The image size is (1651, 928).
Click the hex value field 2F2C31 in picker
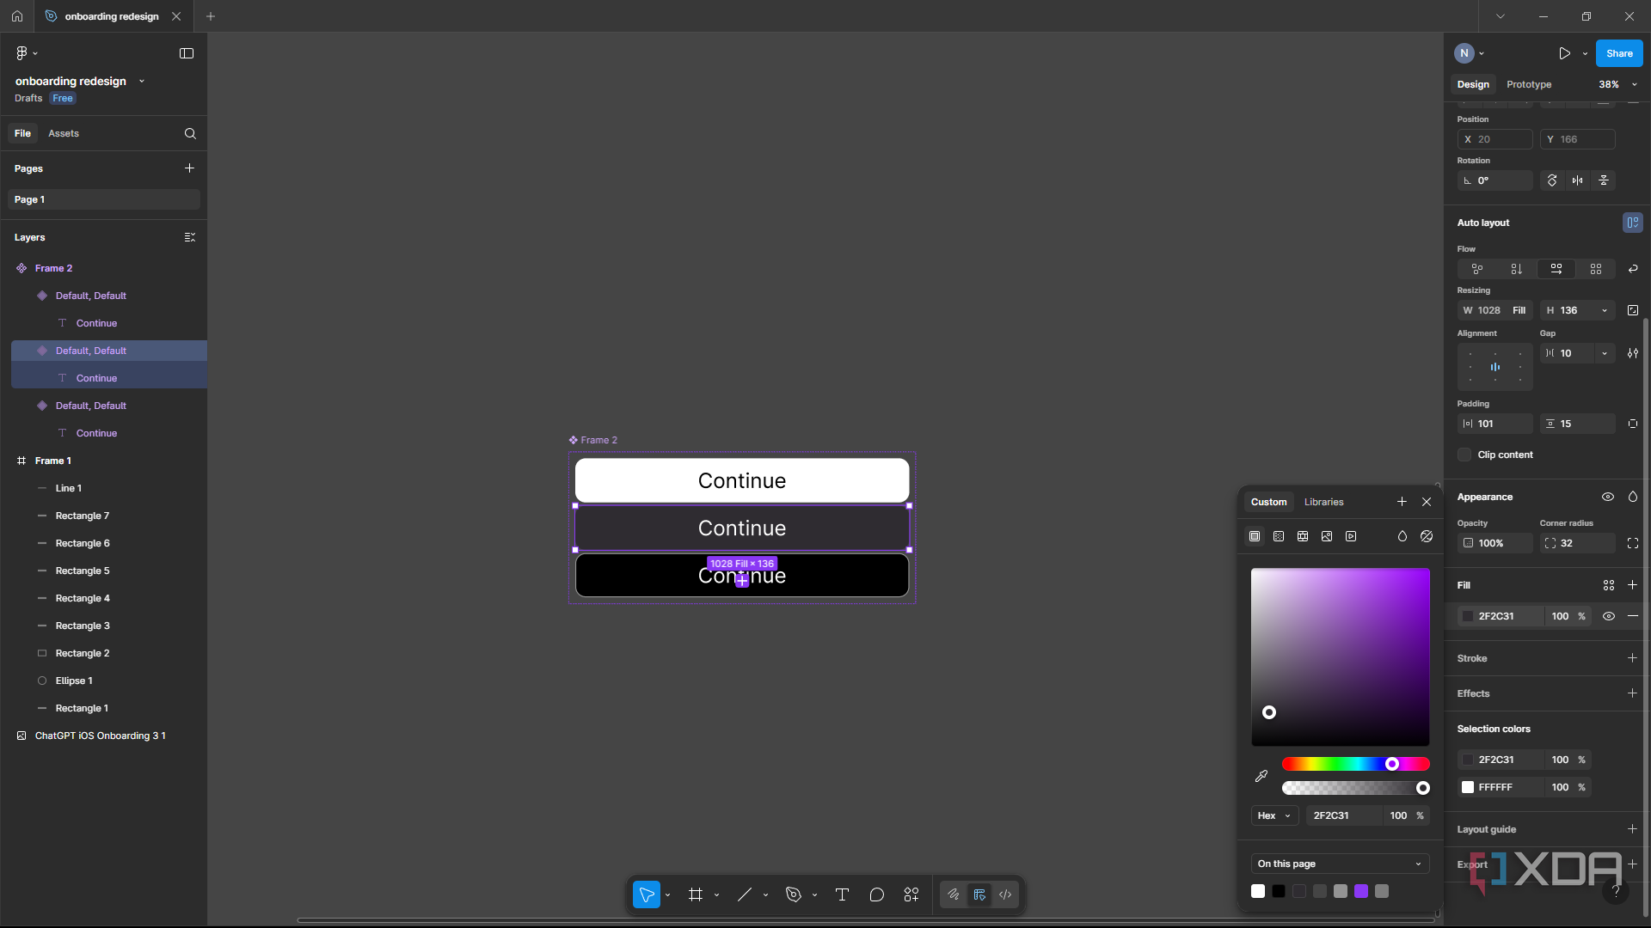(x=1343, y=815)
